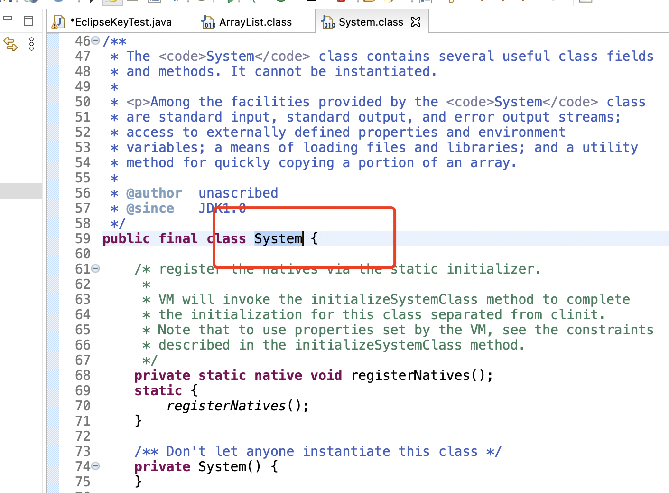Maximize the left side view panel
669x493 pixels.
pos(28,20)
